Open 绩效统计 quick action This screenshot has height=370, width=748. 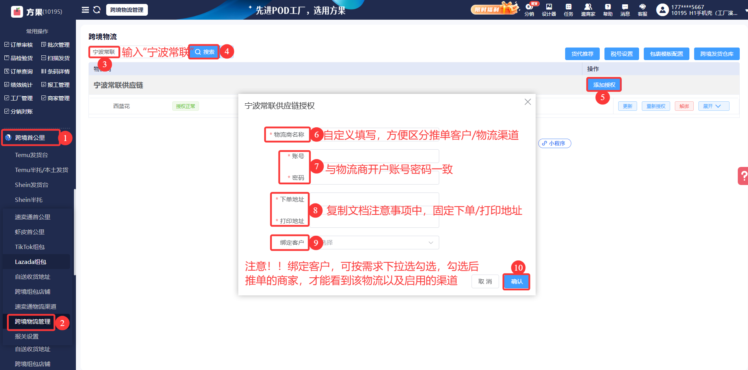18,85
